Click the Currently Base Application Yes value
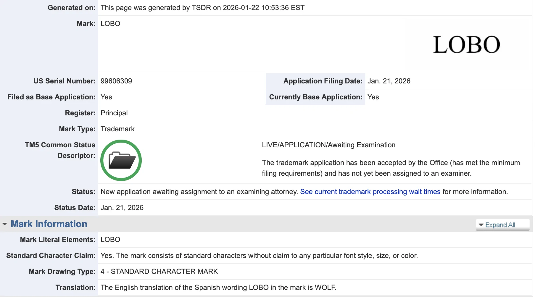The width and height of the screenshot is (535, 297). pos(373,97)
